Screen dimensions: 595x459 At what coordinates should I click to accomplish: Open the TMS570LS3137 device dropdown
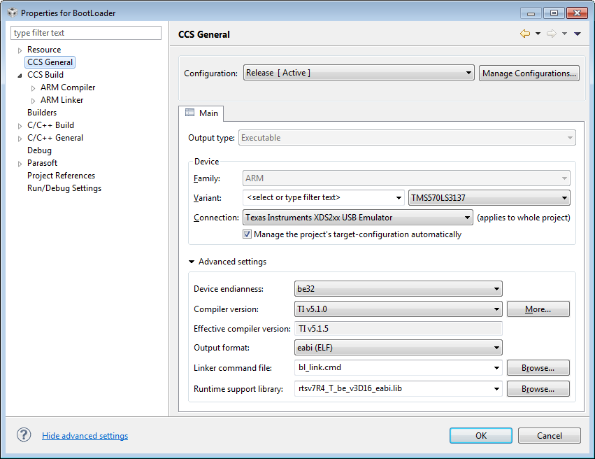(x=489, y=197)
